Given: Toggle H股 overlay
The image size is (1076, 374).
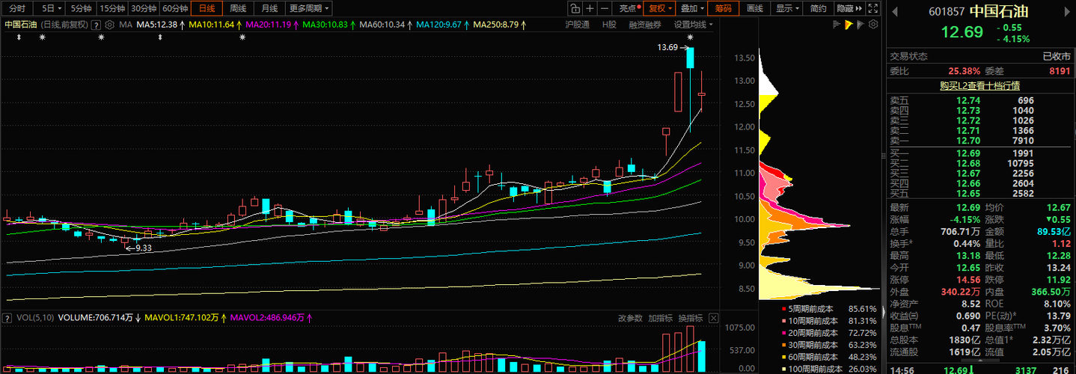Looking at the screenshot, I should tap(609, 25).
